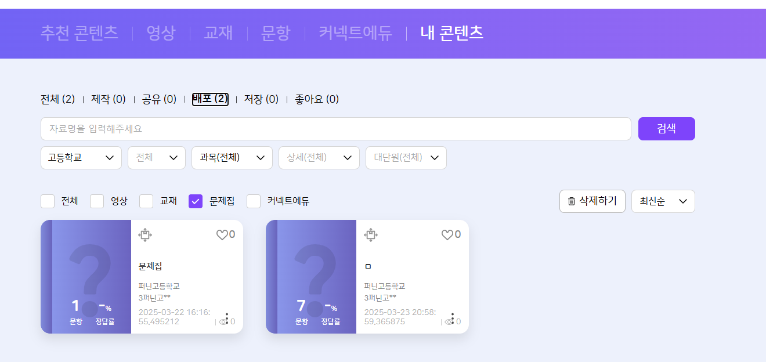This screenshot has width=766, height=362.
Task: Select the 저장 (0) filter tab
Action: [x=261, y=99]
